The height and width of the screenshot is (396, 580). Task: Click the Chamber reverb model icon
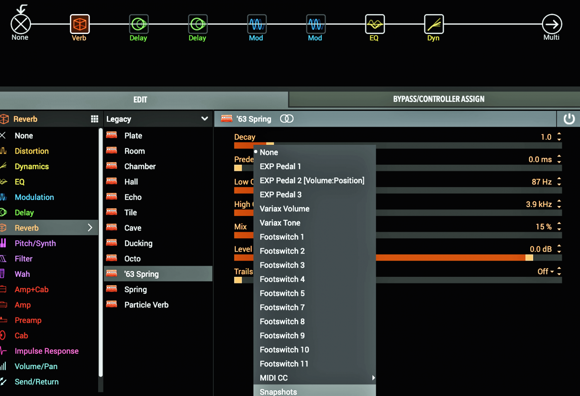coord(111,166)
